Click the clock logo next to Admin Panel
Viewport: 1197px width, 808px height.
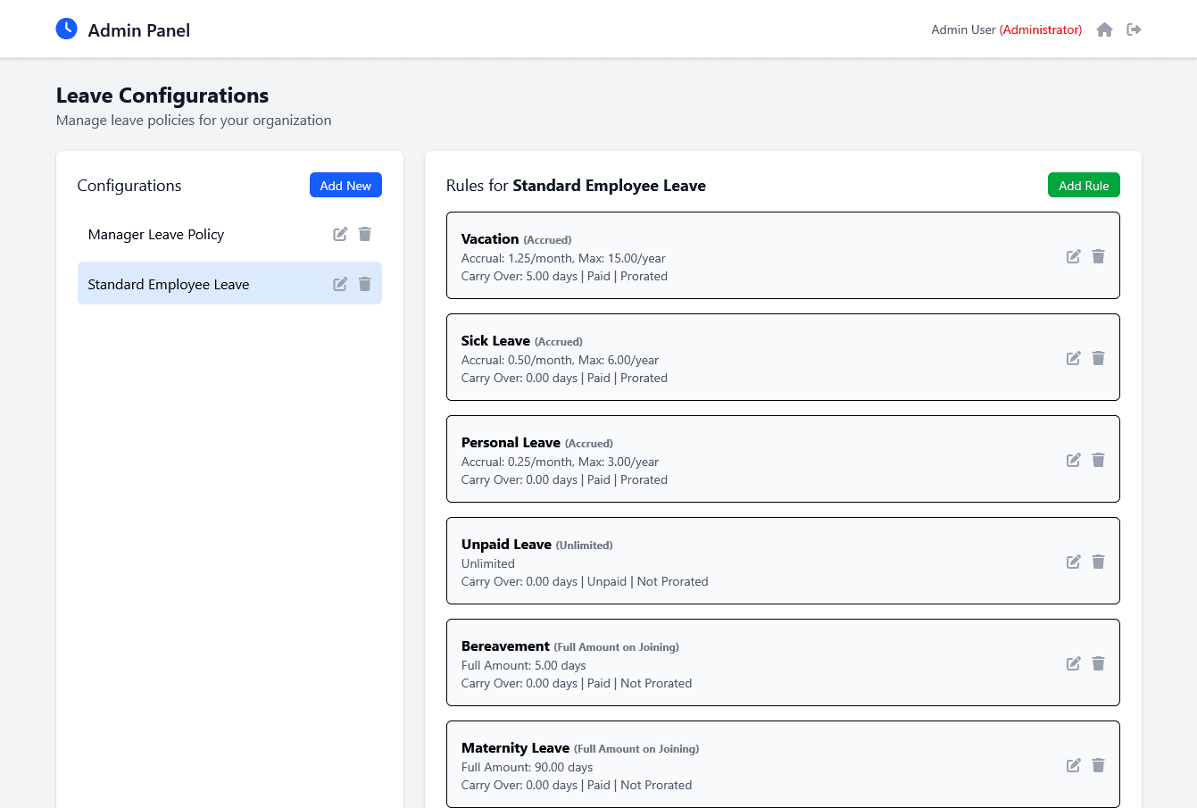[x=66, y=29]
